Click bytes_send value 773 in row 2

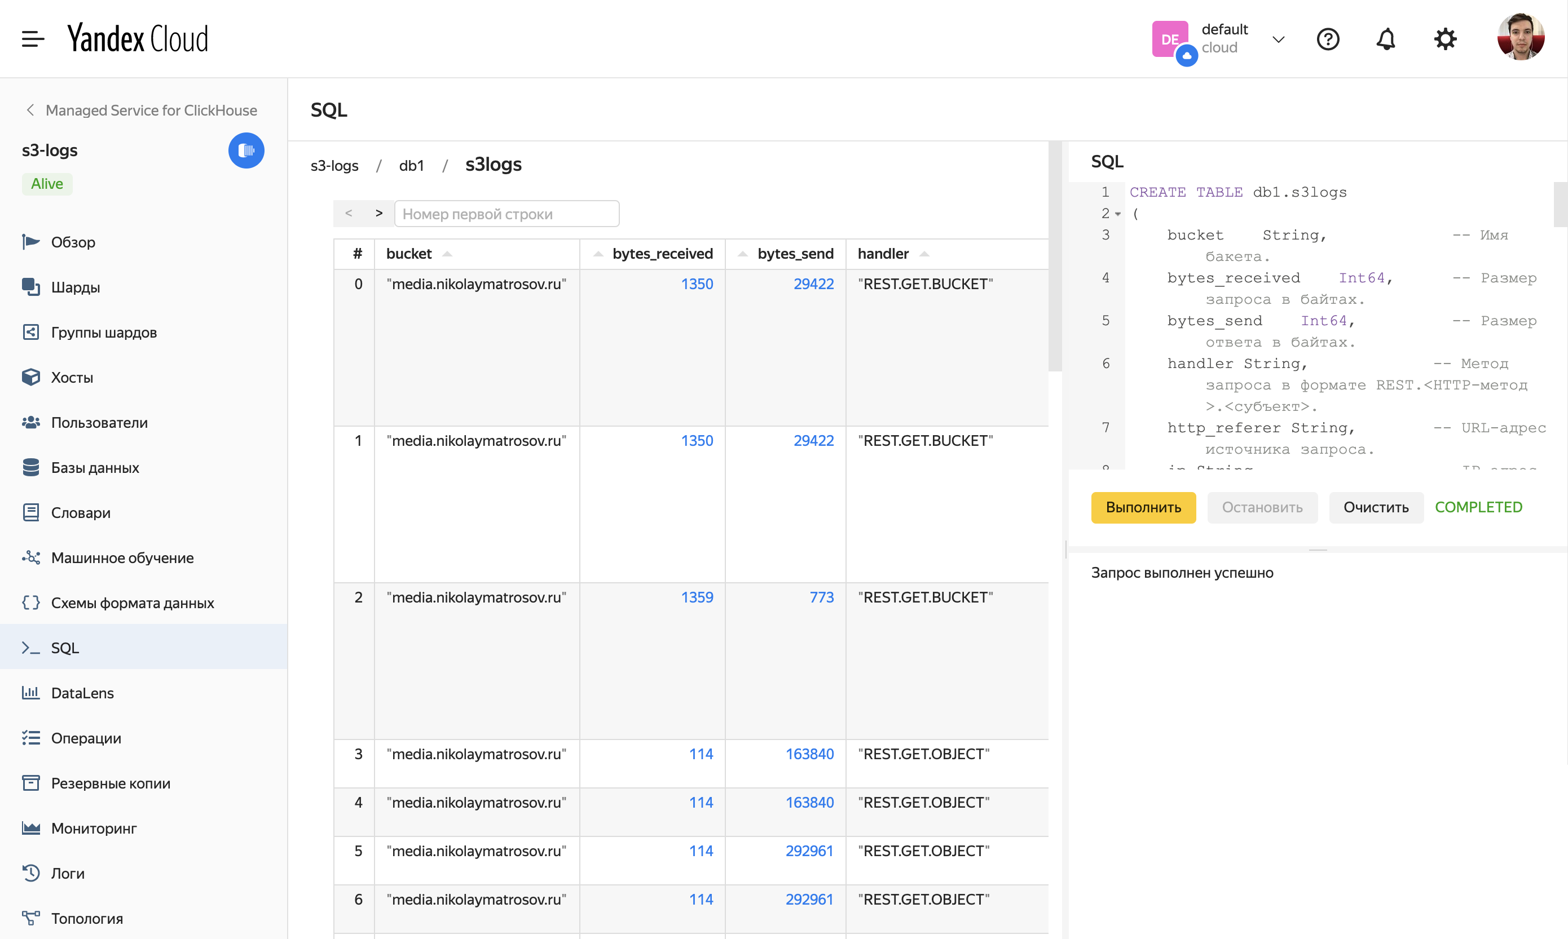point(822,597)
